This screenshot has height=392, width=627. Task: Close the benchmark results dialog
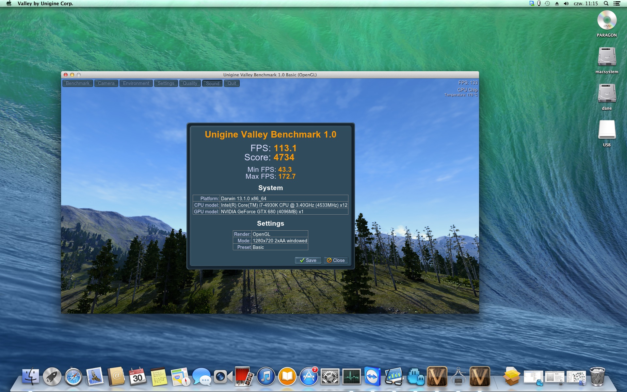coord(336,260)
